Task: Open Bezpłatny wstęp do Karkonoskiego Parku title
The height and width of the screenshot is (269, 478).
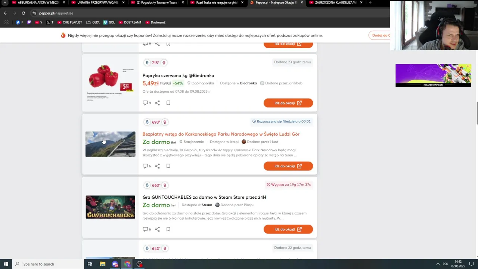Action: click(221, 134)
